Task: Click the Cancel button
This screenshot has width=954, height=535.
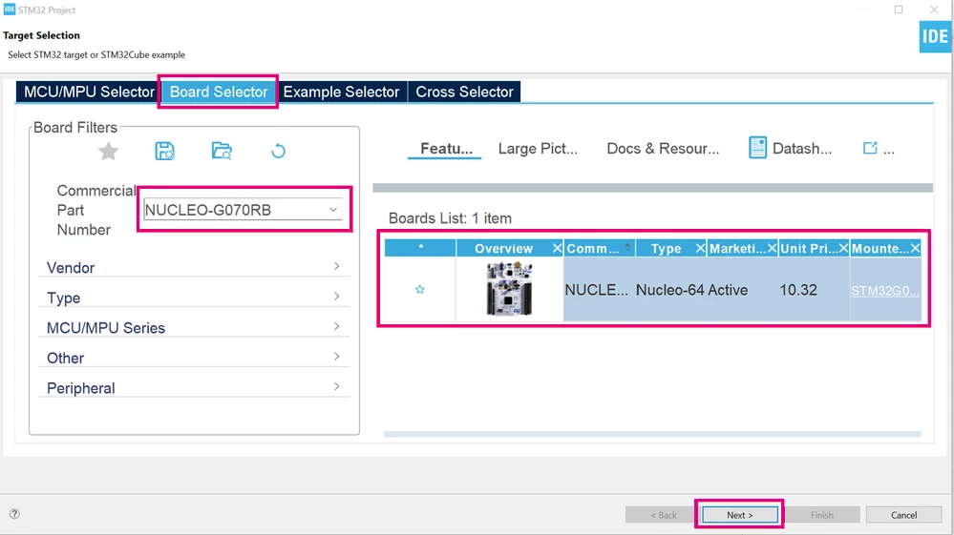Action: [x=903, y=514]
